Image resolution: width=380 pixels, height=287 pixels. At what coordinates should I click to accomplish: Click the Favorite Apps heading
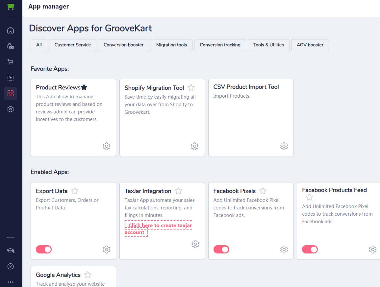50,69
